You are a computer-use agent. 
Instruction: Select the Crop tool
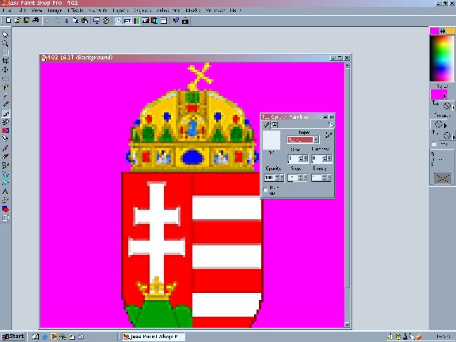tap(6, 61)
